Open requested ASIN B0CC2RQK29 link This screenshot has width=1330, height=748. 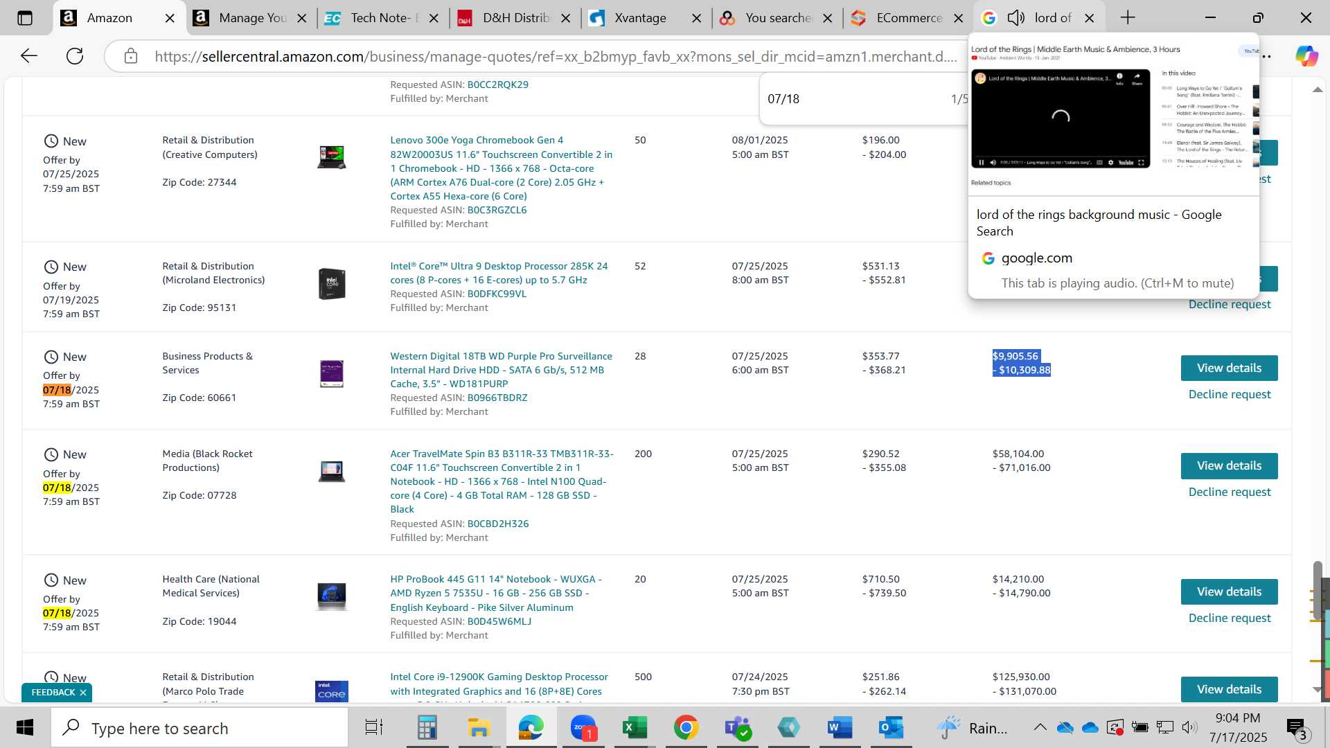[497, 84]
